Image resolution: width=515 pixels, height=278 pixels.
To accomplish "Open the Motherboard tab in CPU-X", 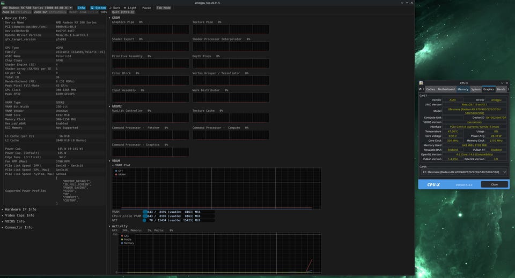I will click(x=446, y=89).
